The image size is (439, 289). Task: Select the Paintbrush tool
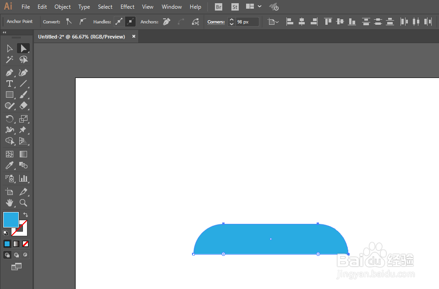coord(23,95)
